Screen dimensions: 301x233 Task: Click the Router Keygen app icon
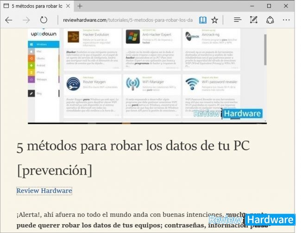73,84
